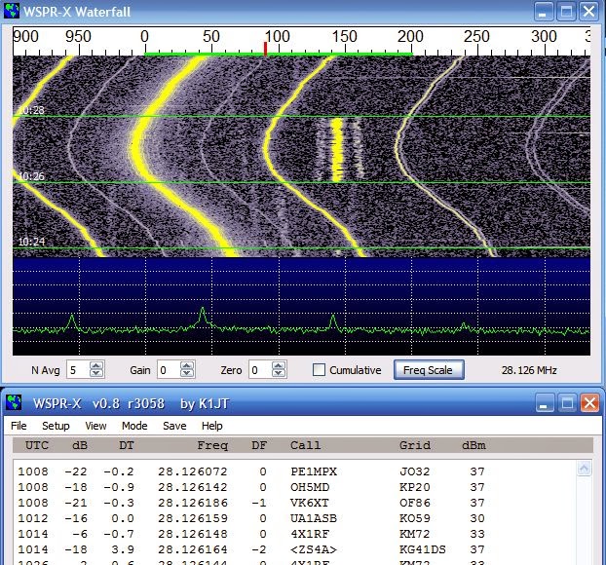Decrease Gain using the down arrow

click(x=188, y=374)
